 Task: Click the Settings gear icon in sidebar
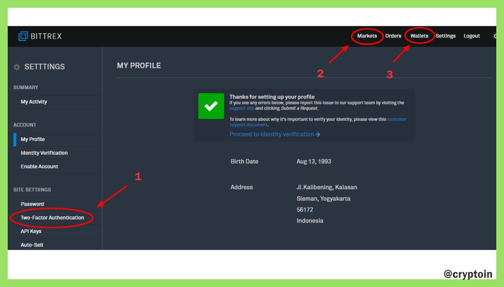[x=17, y=67]
